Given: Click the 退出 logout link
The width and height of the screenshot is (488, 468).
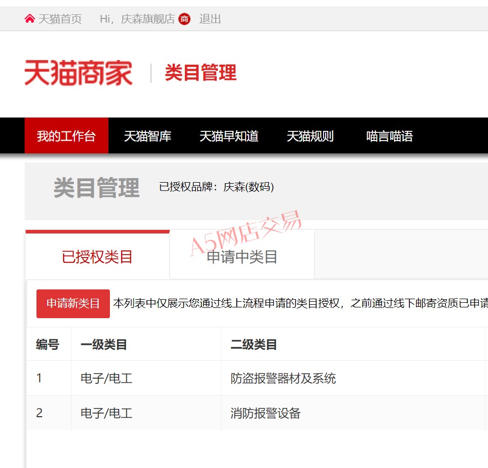Looking at the screenshot, I should [210, 19].
